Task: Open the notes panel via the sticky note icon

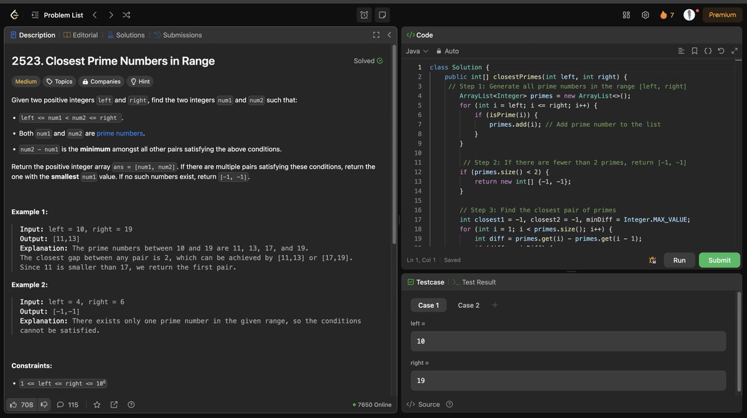Action: coord(382,14)
